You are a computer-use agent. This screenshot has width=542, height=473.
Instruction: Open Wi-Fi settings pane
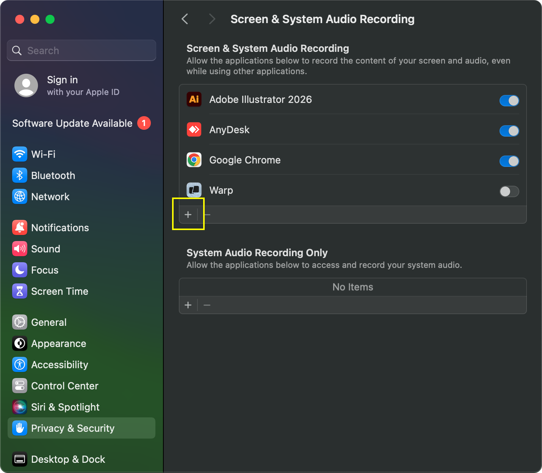(81, 154)
